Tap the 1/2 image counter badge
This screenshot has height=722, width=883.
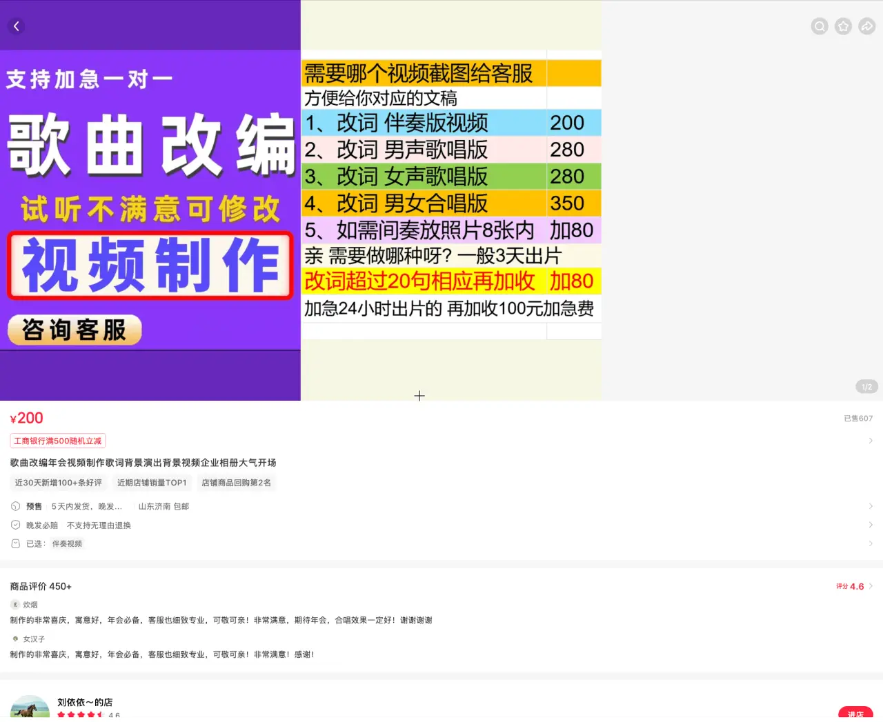pos(866,387)
